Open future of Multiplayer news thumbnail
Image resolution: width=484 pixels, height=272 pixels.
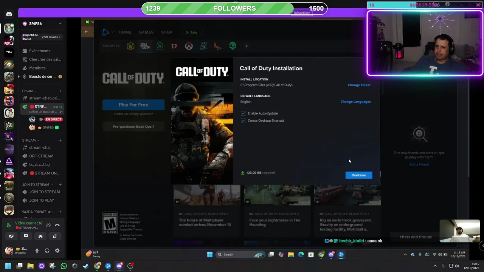pos(207,195)
